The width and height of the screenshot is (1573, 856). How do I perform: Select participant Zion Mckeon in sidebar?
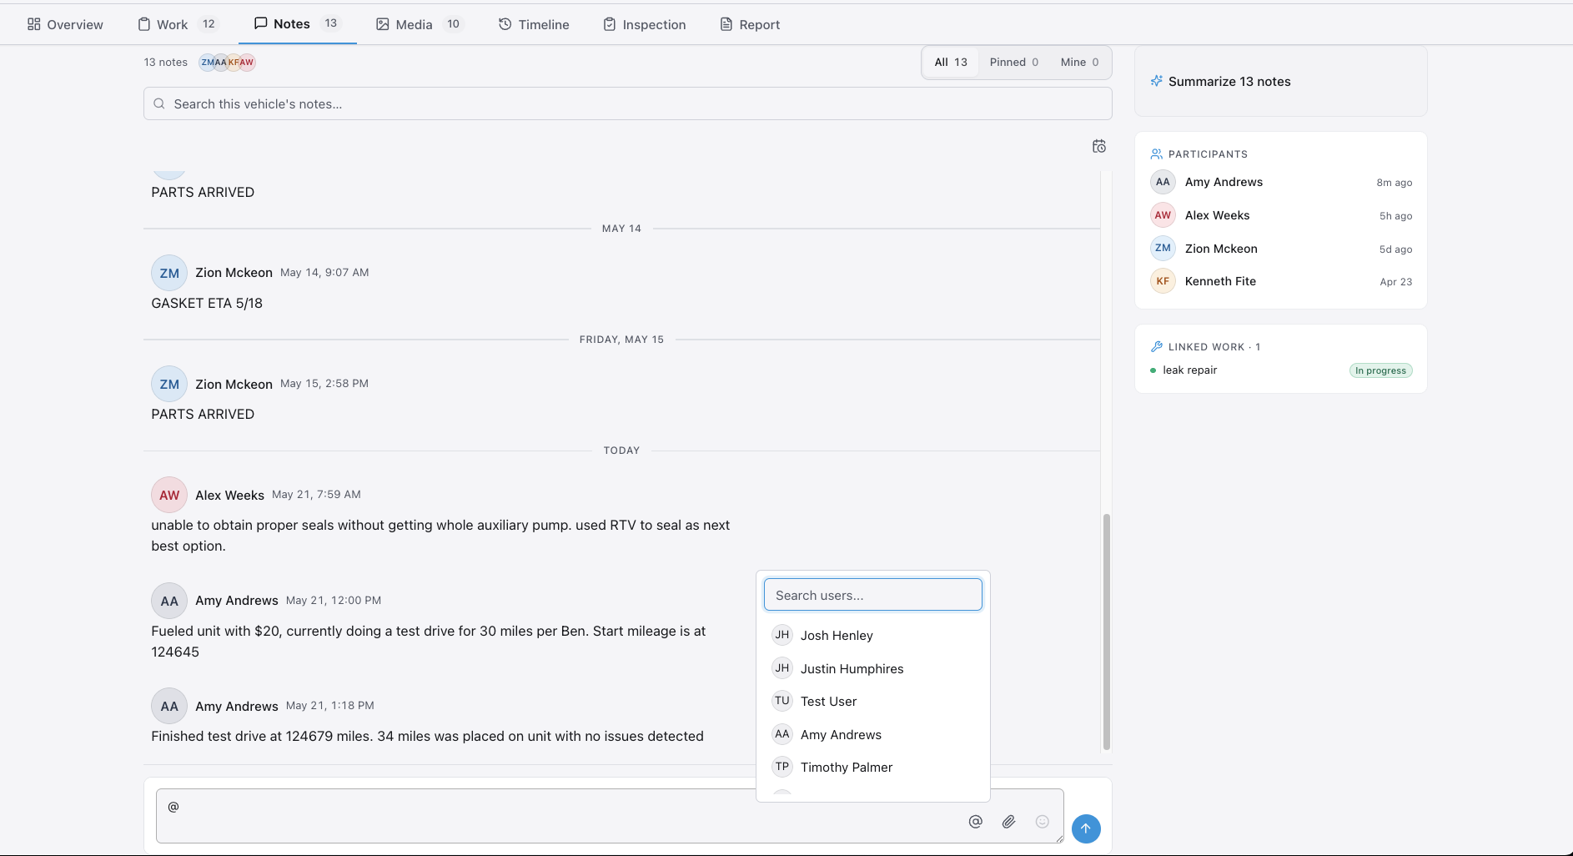1281,249
